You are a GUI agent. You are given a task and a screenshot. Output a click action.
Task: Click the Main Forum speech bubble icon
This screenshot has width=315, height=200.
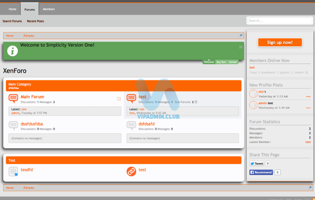coord(13,99)
